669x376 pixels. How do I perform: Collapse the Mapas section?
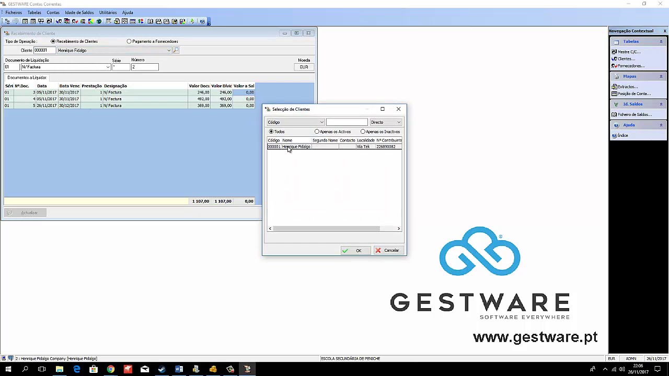tap(661, 77)
